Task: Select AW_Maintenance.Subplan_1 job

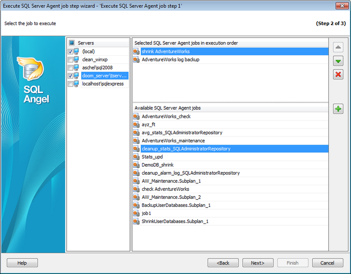Action: click(x=234, y=181)
